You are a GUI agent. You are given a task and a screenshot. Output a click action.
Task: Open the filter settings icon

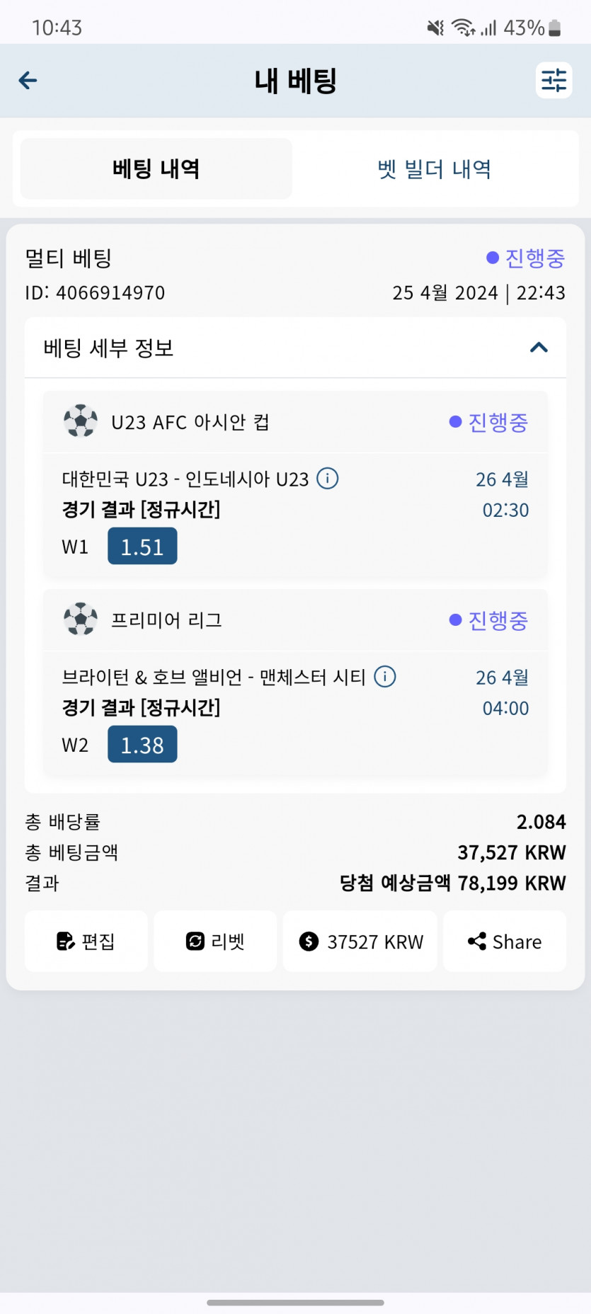[553, 80]
